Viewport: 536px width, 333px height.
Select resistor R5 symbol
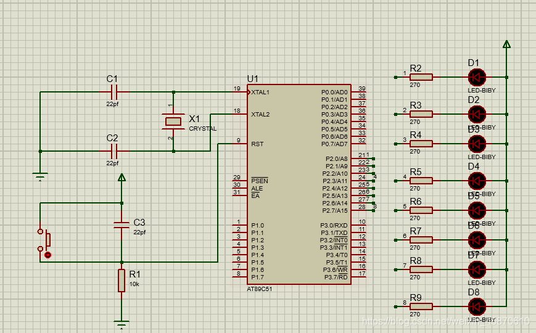coord(421,181)
